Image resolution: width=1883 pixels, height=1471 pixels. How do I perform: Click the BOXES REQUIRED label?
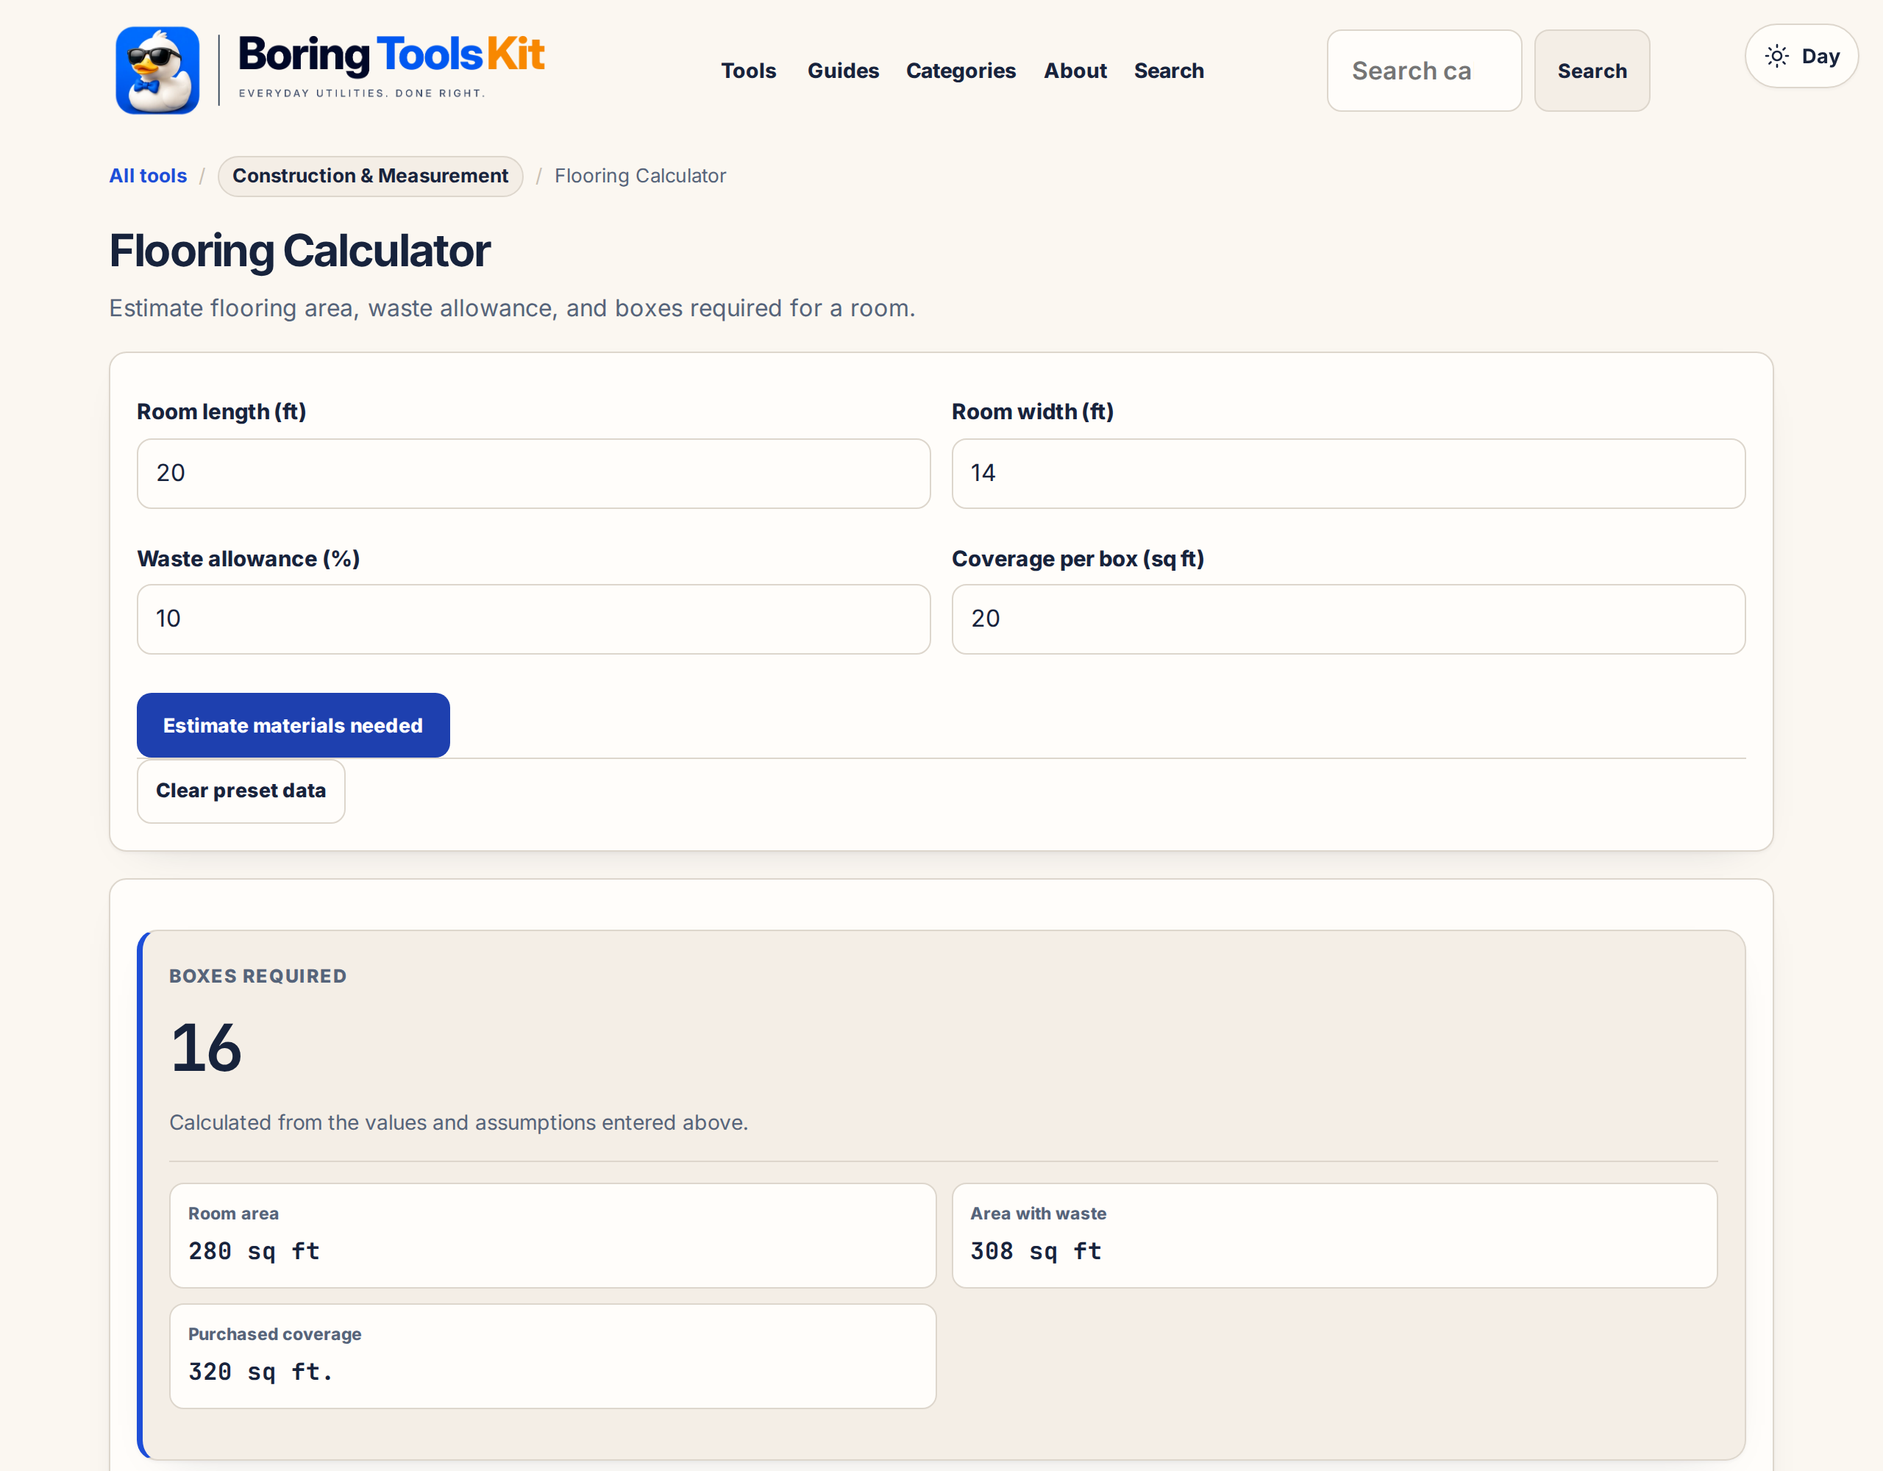click(x=257, y=976)
